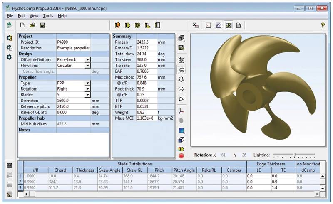Screen dimensions: 333x204
Task: Open the File menu
Action: [10, 16]
